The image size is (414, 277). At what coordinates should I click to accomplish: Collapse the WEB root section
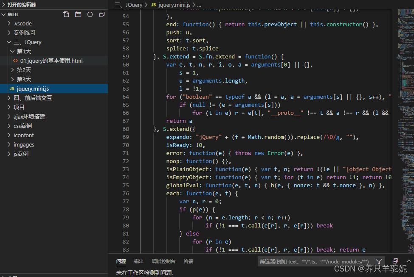(4, 14)
